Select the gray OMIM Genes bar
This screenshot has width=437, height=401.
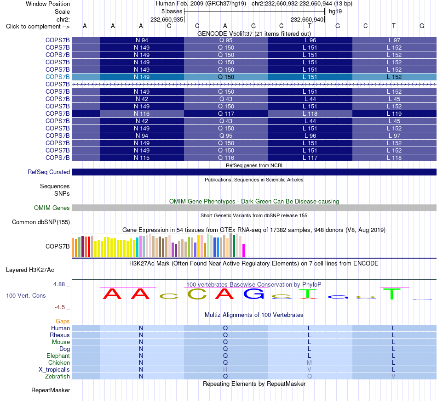(254, 208)
